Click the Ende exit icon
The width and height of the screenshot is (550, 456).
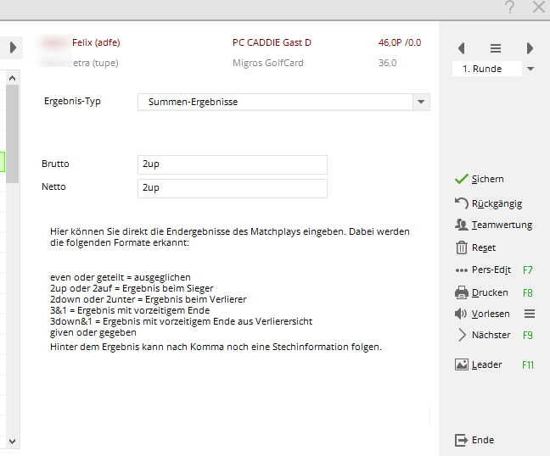pos(462,440)
